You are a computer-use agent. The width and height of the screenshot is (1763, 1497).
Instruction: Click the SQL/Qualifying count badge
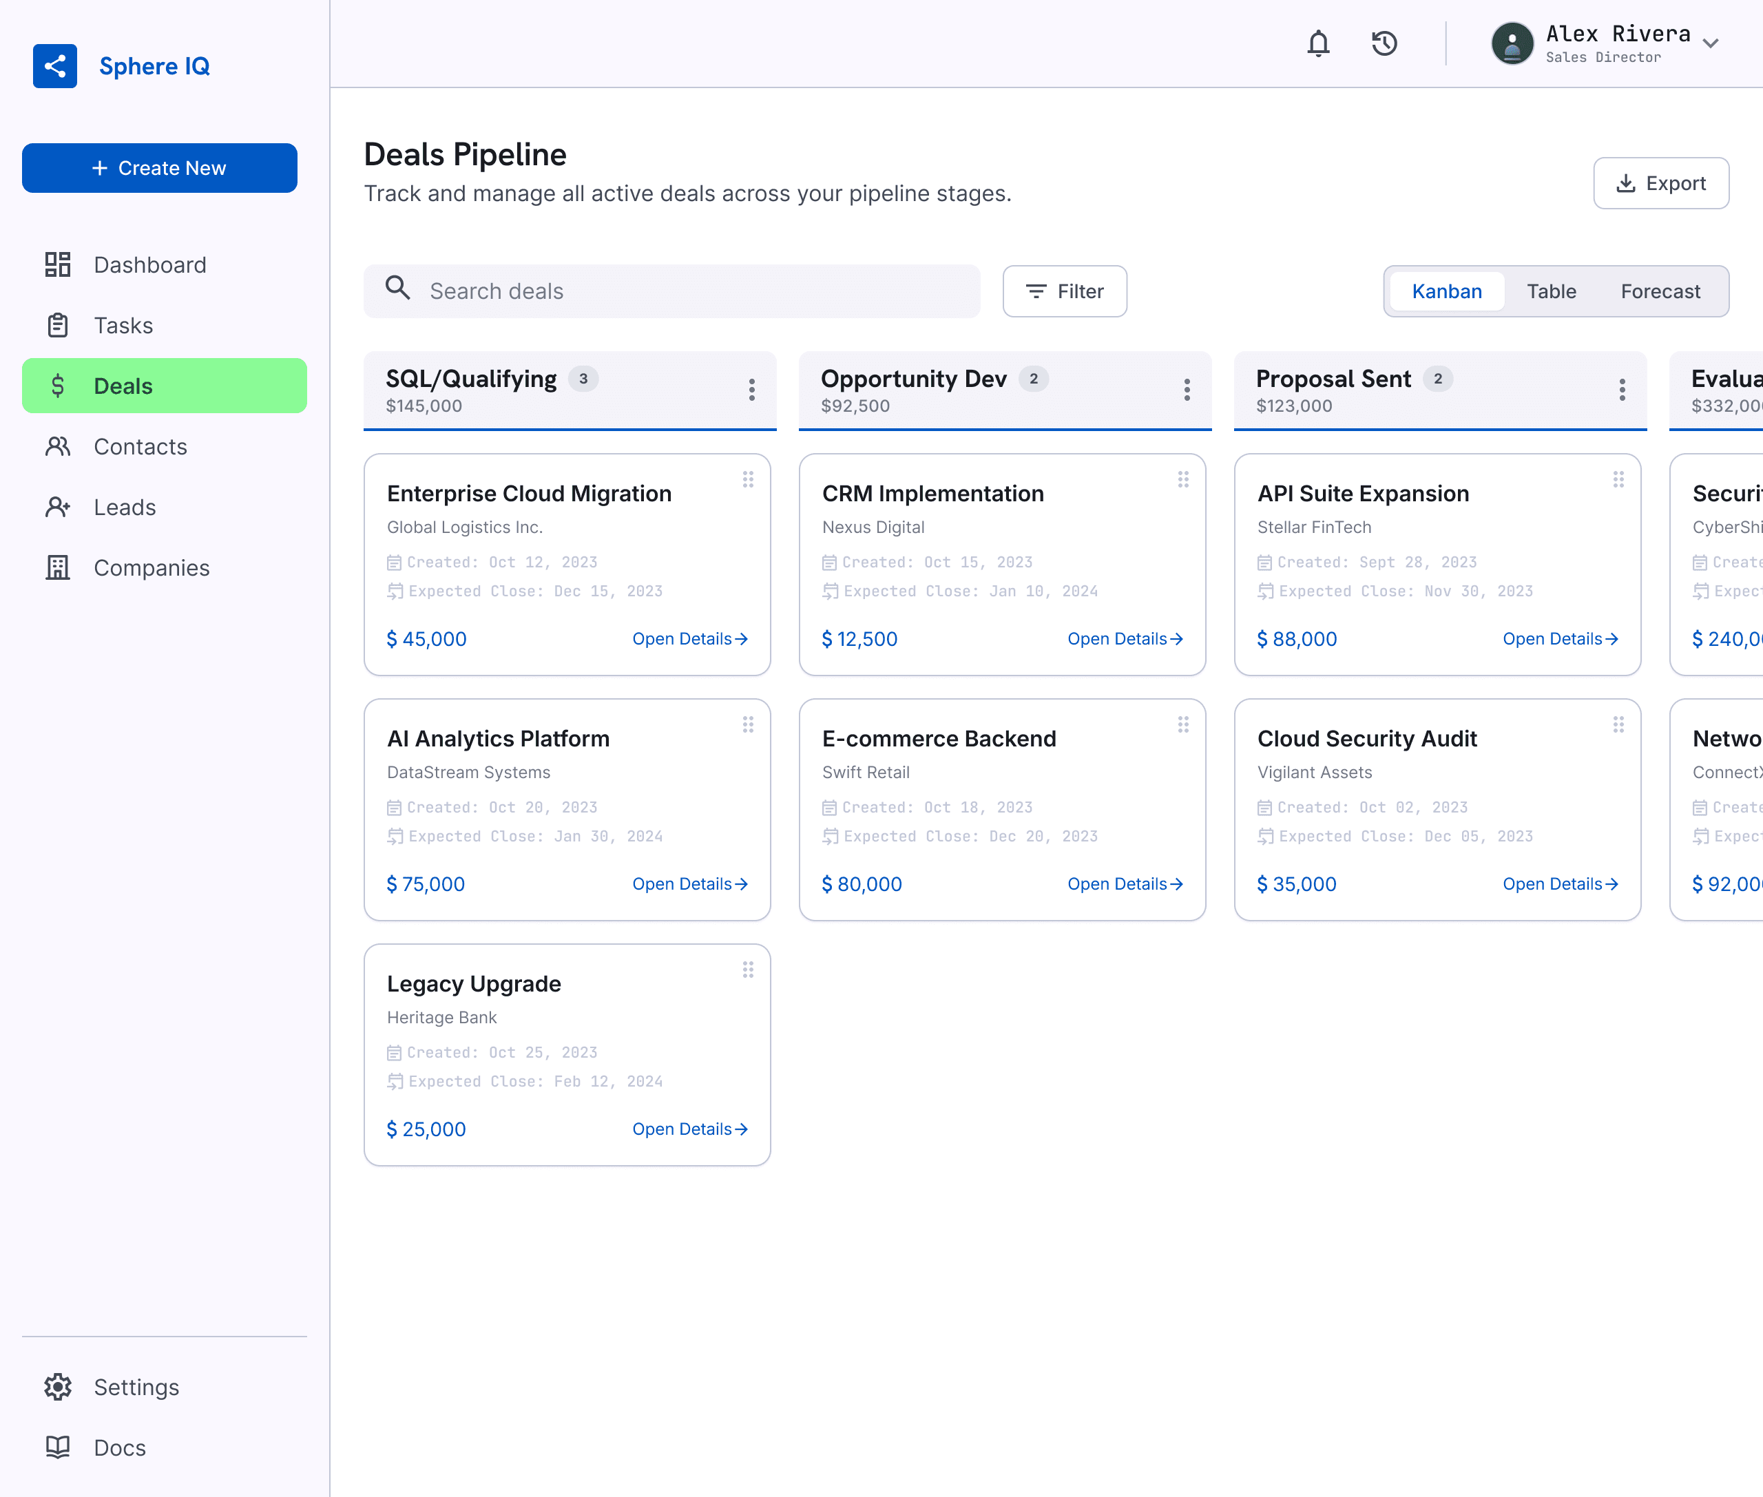click(583, 379)
